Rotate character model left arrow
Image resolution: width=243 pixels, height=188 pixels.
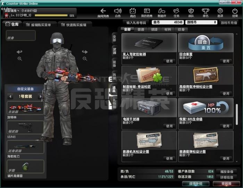tap(19, 52)
